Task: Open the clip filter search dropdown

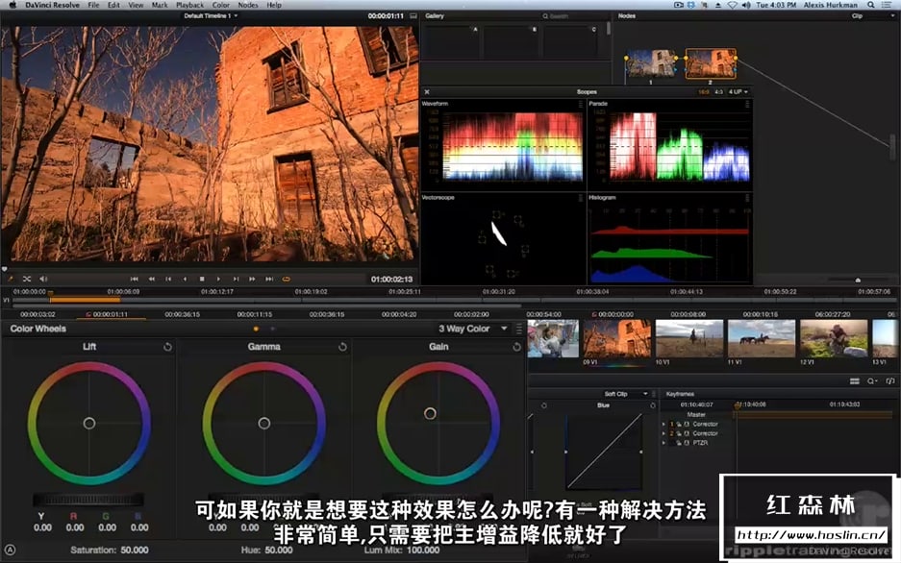Action: coord(872,381)
